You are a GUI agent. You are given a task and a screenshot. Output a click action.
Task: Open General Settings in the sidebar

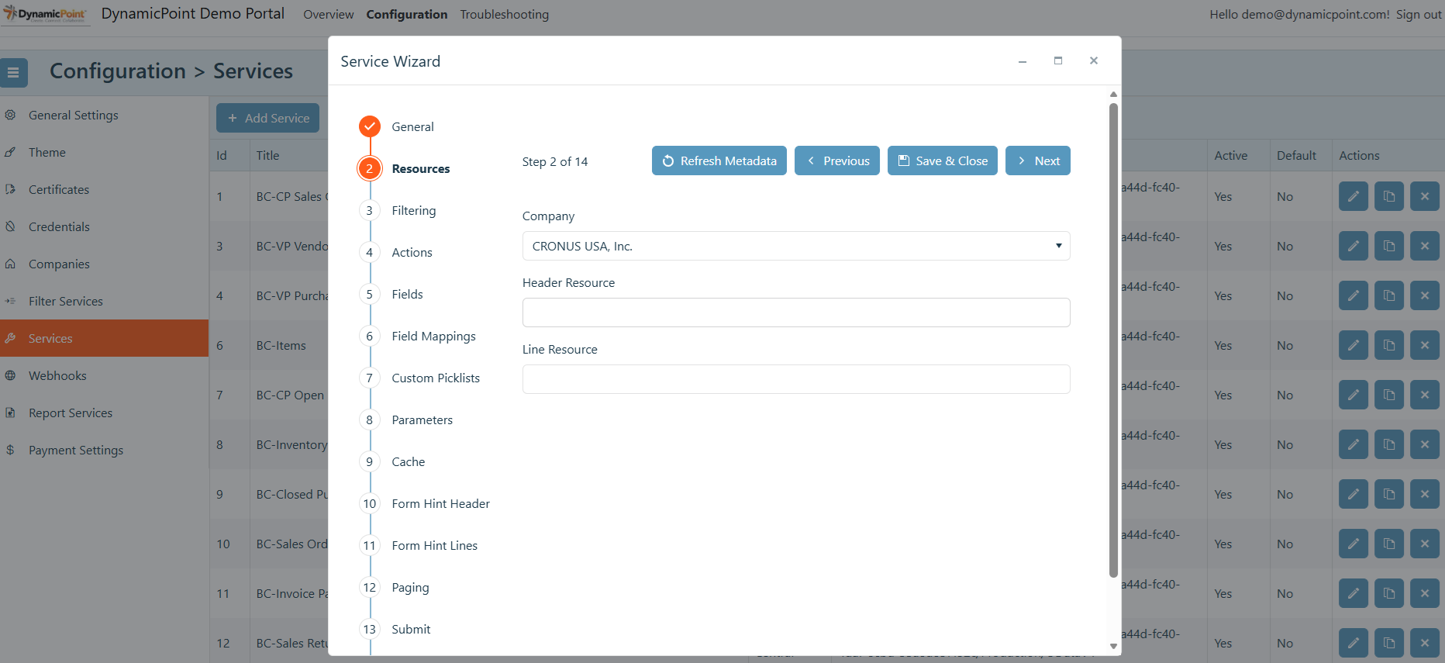pos(73,115)
